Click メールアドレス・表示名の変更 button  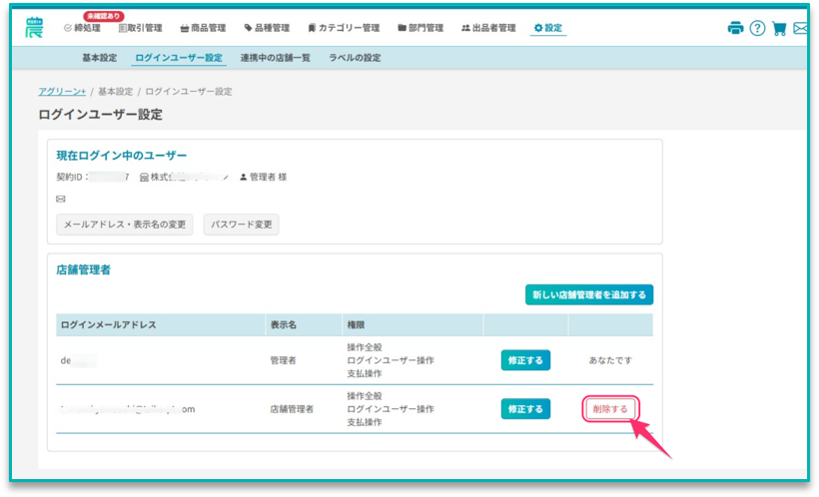[124, 225]
